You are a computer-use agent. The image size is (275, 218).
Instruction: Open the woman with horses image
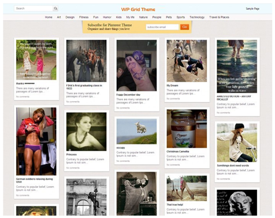click(x=87, y=61)
